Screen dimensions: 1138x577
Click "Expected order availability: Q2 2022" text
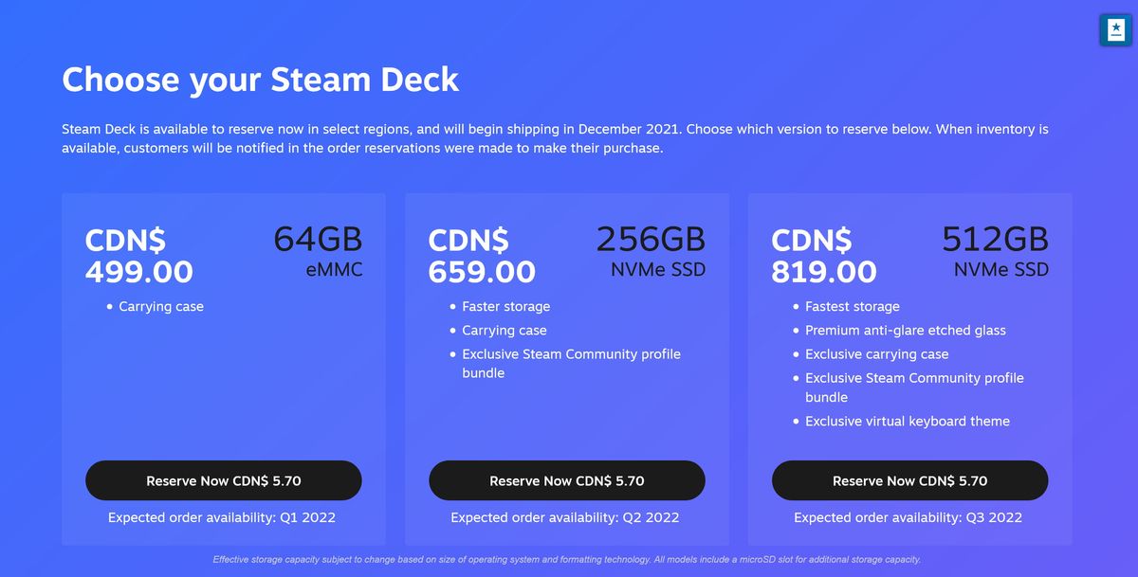(565, 517)
